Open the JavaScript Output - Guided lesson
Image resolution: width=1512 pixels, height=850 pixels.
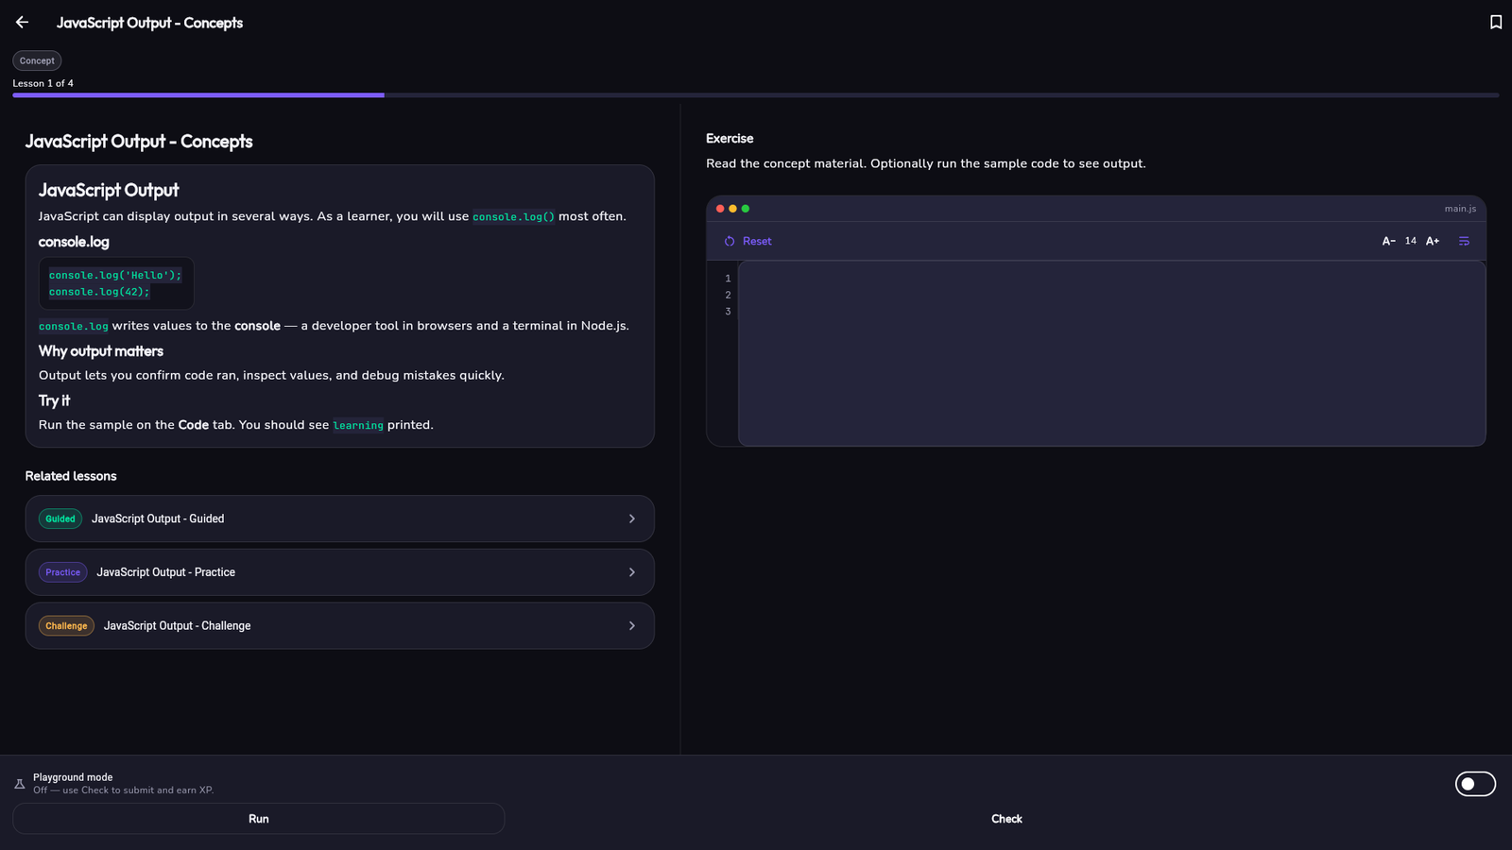pyautogui.click(x=339, y=518)
